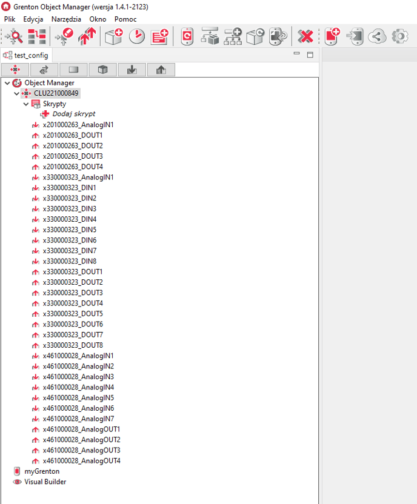Open the Narzędzia menu
The height and width of the screenshot is (504, 417).
coord(66,19)
